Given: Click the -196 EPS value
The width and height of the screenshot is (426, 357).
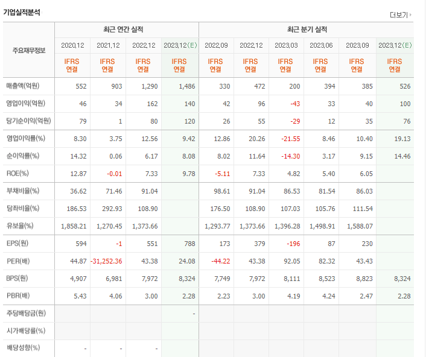Looking at the screenshot, I should pyautogui.click(x=293, y=244).
